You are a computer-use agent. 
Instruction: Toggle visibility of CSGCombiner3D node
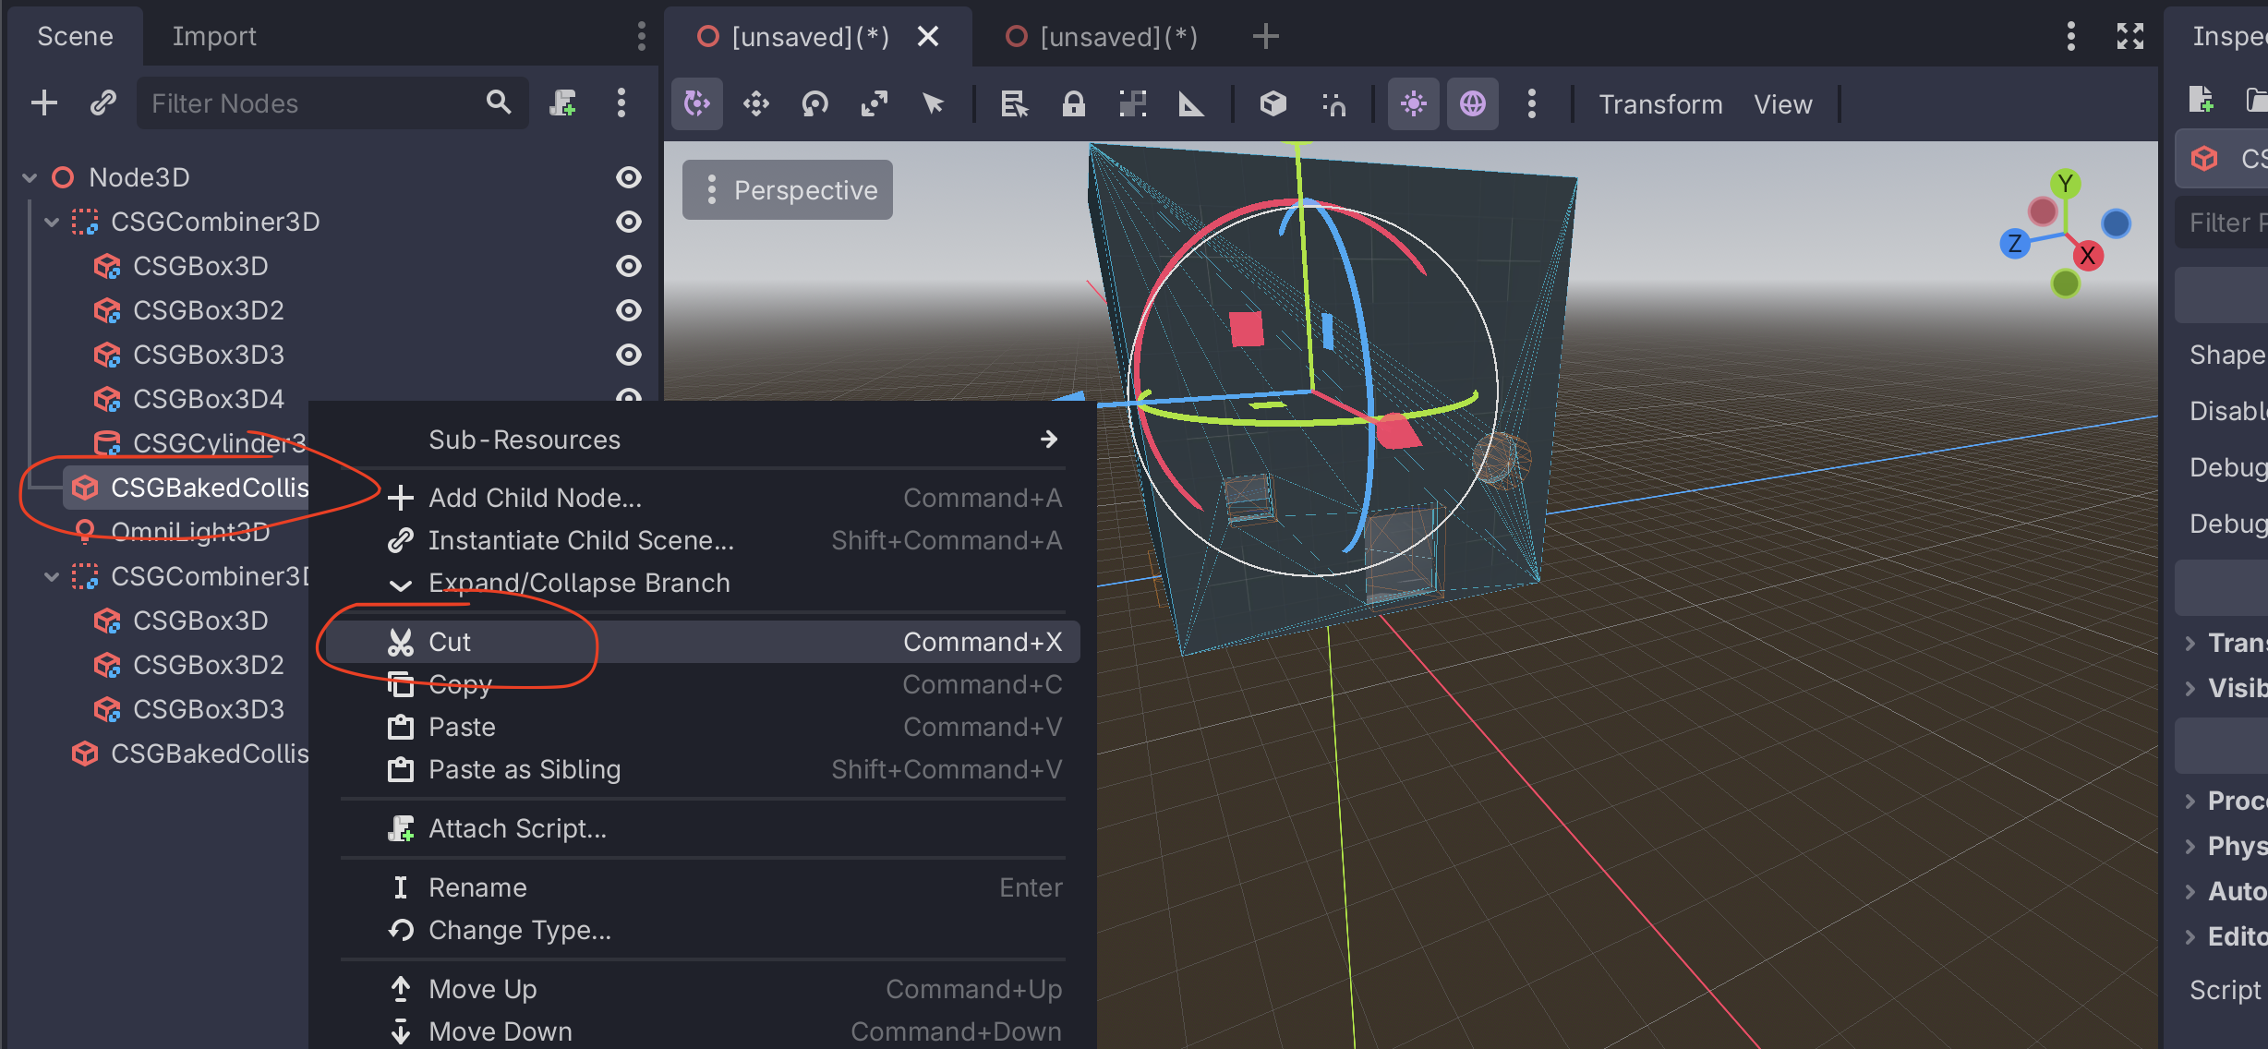pos(628,222)
